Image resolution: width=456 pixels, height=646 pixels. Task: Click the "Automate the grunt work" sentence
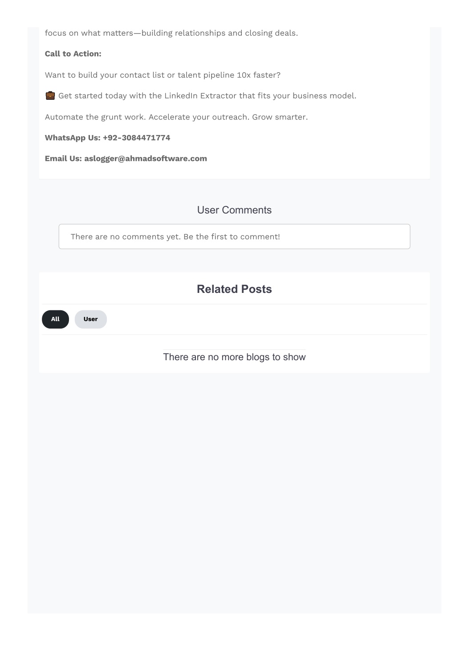(176, 117)
